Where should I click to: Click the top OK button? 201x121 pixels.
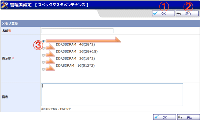point(163,14)
